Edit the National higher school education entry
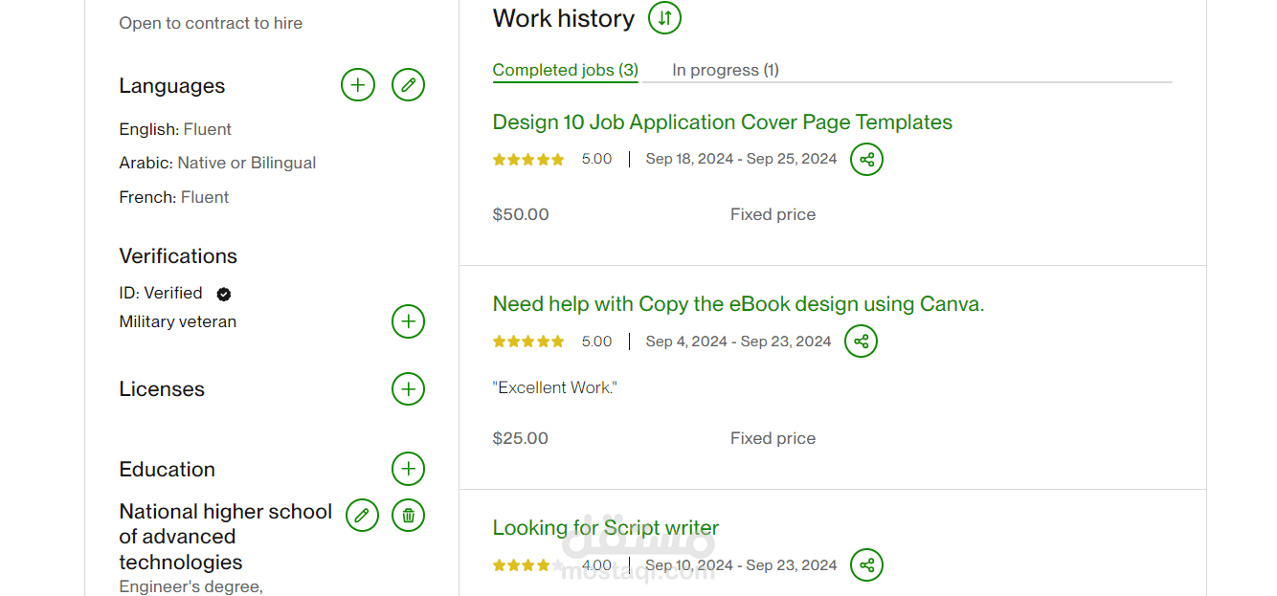 [362, 516]
